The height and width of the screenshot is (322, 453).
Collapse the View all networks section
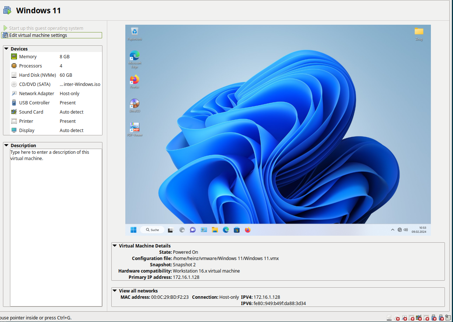pyautogui.click(x=115, y=291)
